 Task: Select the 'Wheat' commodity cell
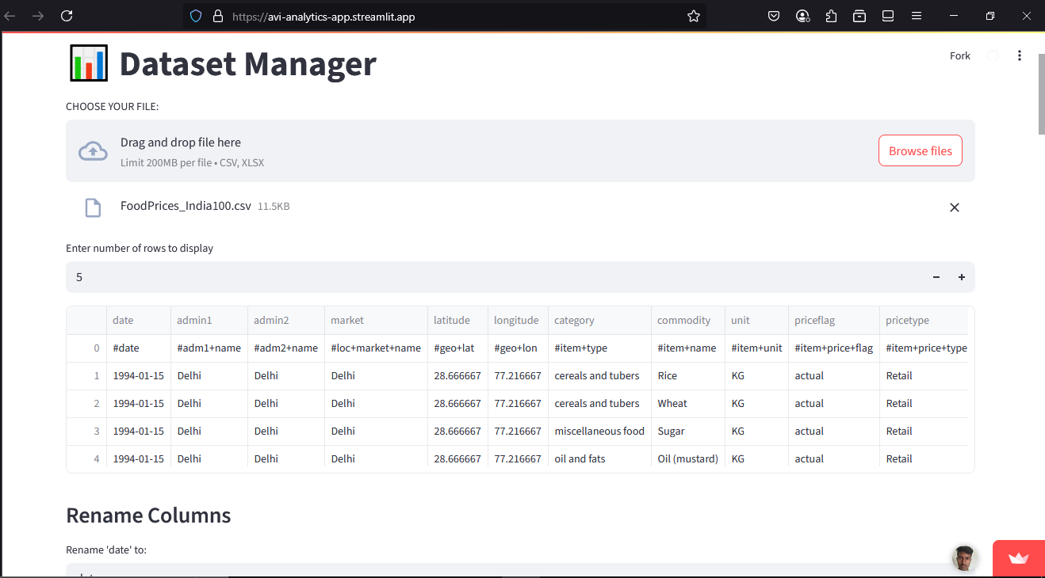(688, 403)
